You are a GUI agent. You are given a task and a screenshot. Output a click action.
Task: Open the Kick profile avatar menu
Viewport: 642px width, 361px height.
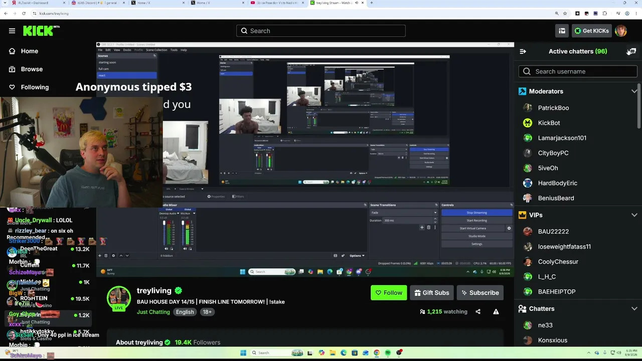tap(621, 31)
